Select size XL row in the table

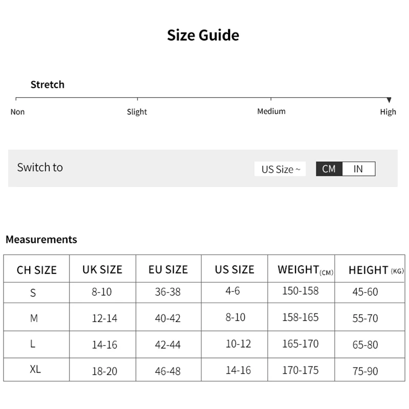pos(36,369)
